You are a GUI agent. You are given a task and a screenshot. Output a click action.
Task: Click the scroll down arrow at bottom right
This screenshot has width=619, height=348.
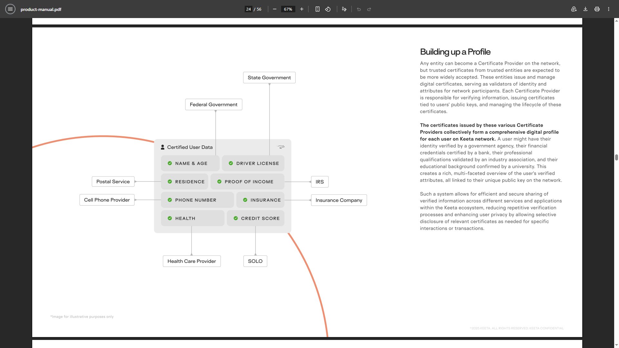click(x=616, y=345)
